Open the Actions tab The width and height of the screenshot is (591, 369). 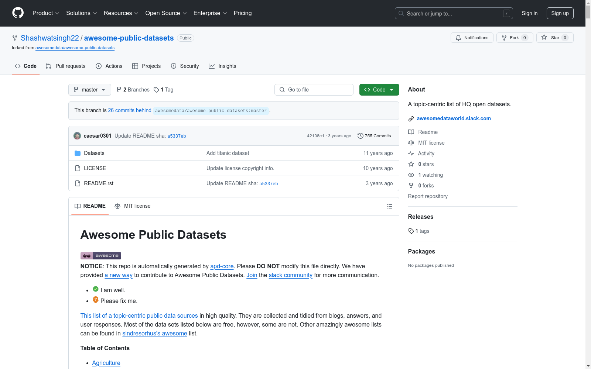109,66
